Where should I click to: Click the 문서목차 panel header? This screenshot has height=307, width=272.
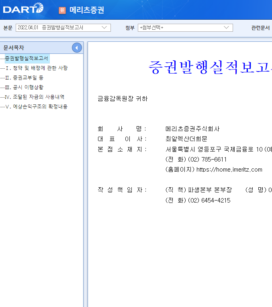[14, 47]
